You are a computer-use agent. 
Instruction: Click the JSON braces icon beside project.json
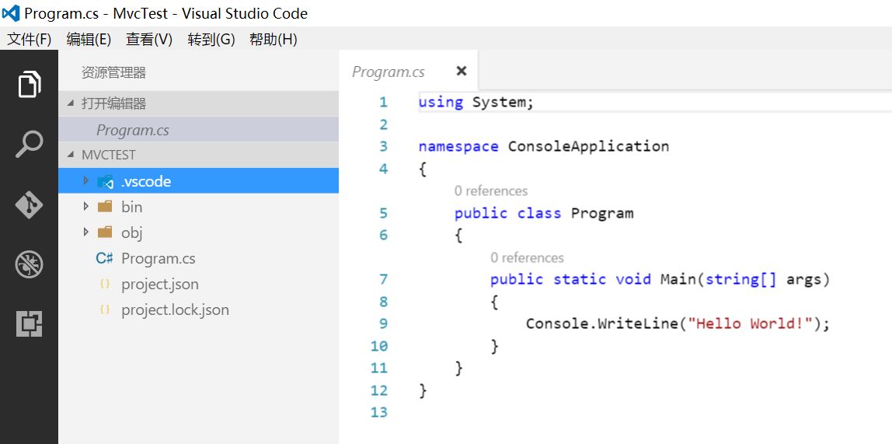point(104,284)
